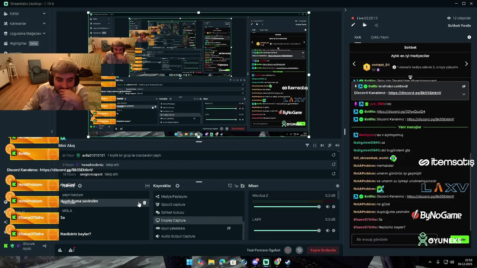Click Test Pencere Ögeleri
Viewport: 477px width, 268px height.
[263, 250]
